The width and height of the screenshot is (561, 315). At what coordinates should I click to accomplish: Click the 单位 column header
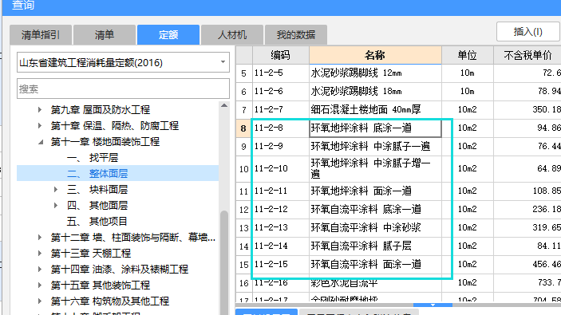click(x=468, y=55)
